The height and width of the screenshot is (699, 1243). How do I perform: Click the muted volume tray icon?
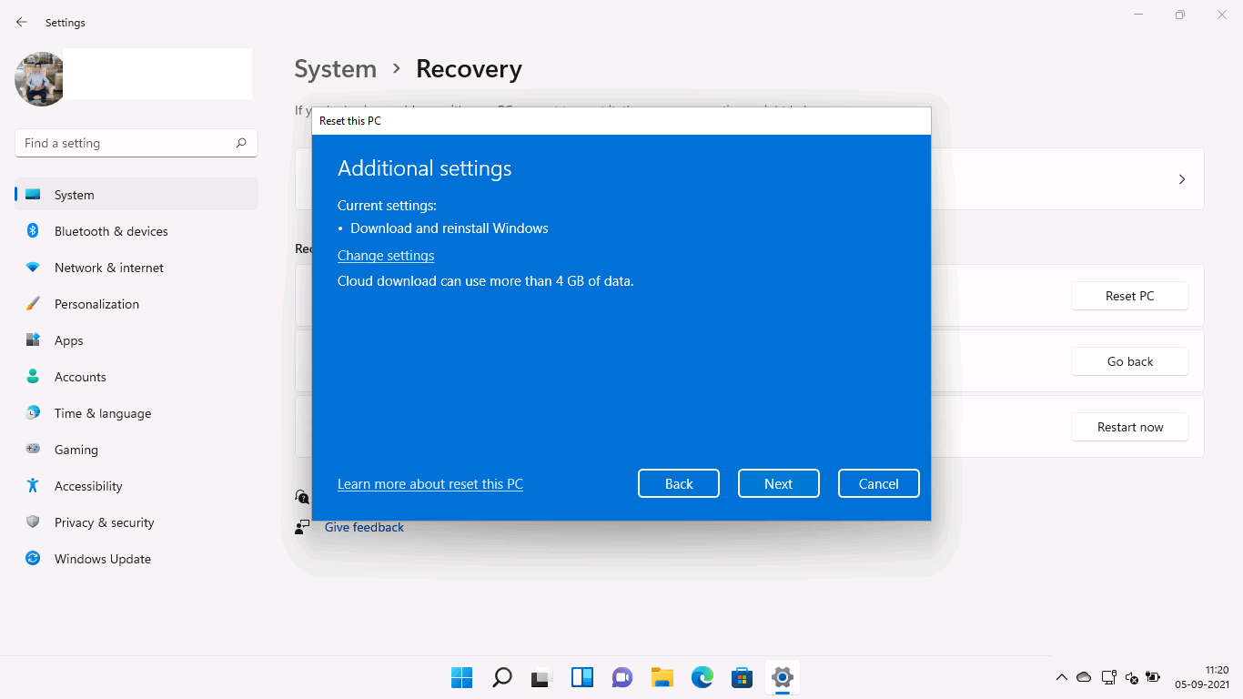point(1132,677)
